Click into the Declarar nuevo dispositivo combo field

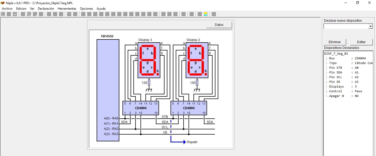pos(346,26)
